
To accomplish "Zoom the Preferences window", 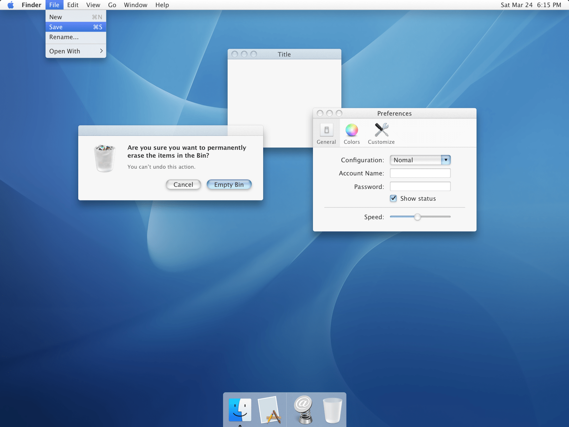I will 339,113.
